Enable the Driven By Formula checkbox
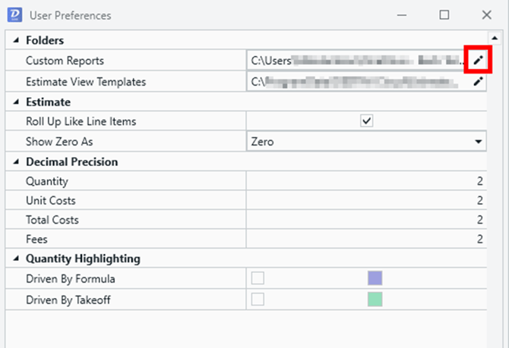 [258, 279]
